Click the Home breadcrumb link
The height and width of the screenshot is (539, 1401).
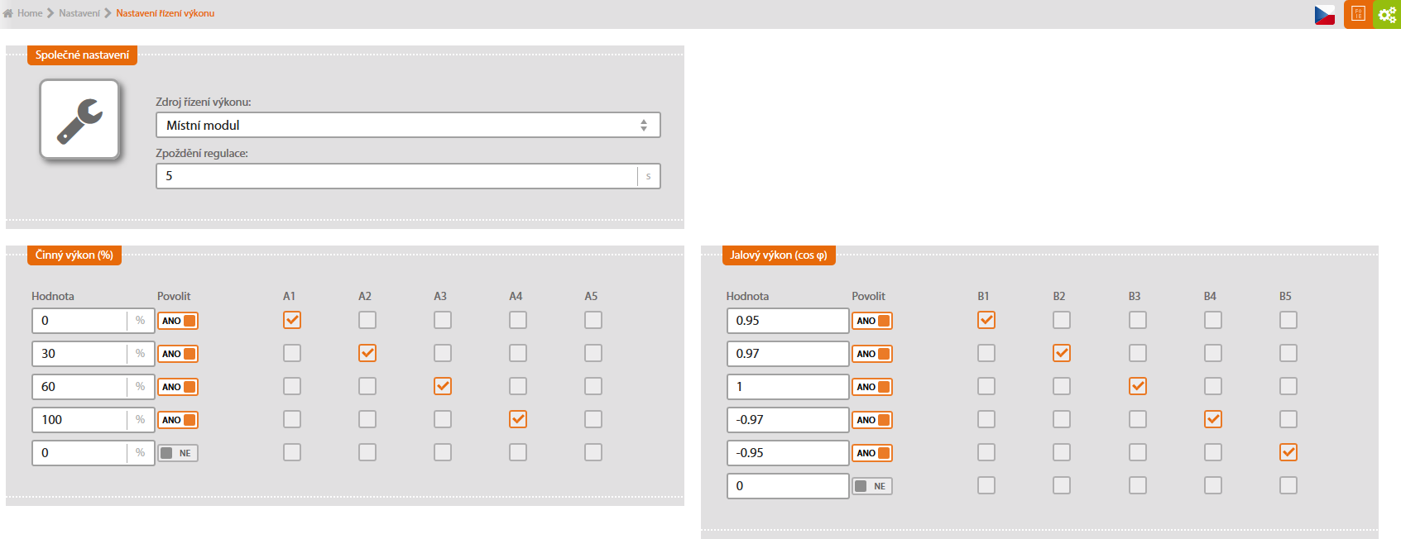30,13
